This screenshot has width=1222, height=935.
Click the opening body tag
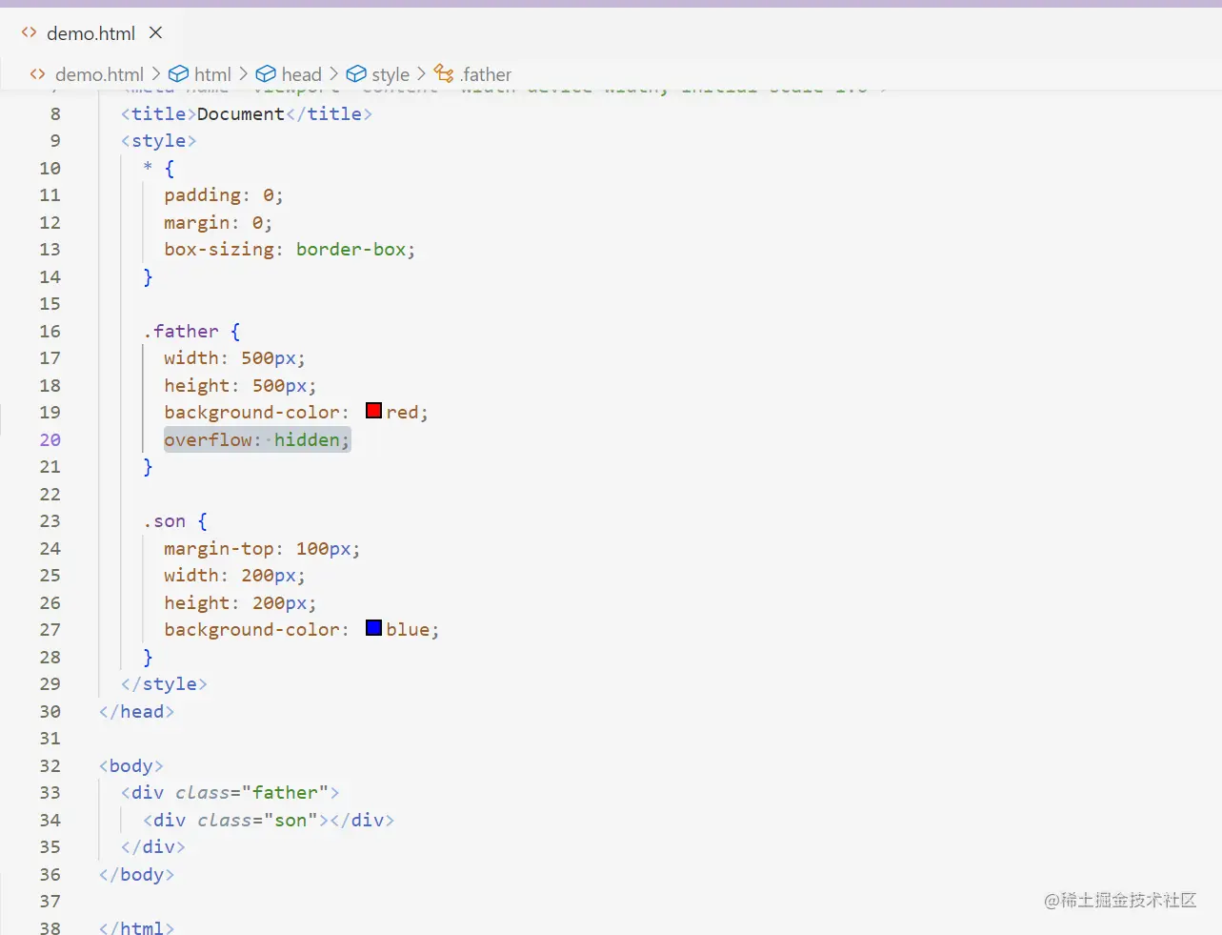pos(130,766)
